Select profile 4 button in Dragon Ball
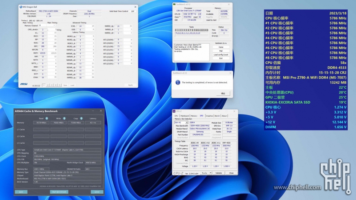Image resolution: width=356 pixels, height=200 pixels. point(56,85)
